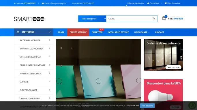
Task: Select Accesorii Mobilier category
Action: [x=30, y=40]
